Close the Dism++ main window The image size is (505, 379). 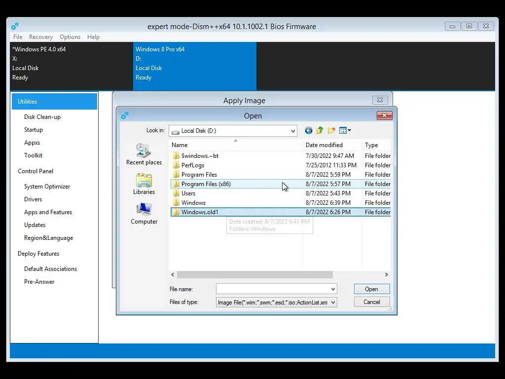[486, 26]
